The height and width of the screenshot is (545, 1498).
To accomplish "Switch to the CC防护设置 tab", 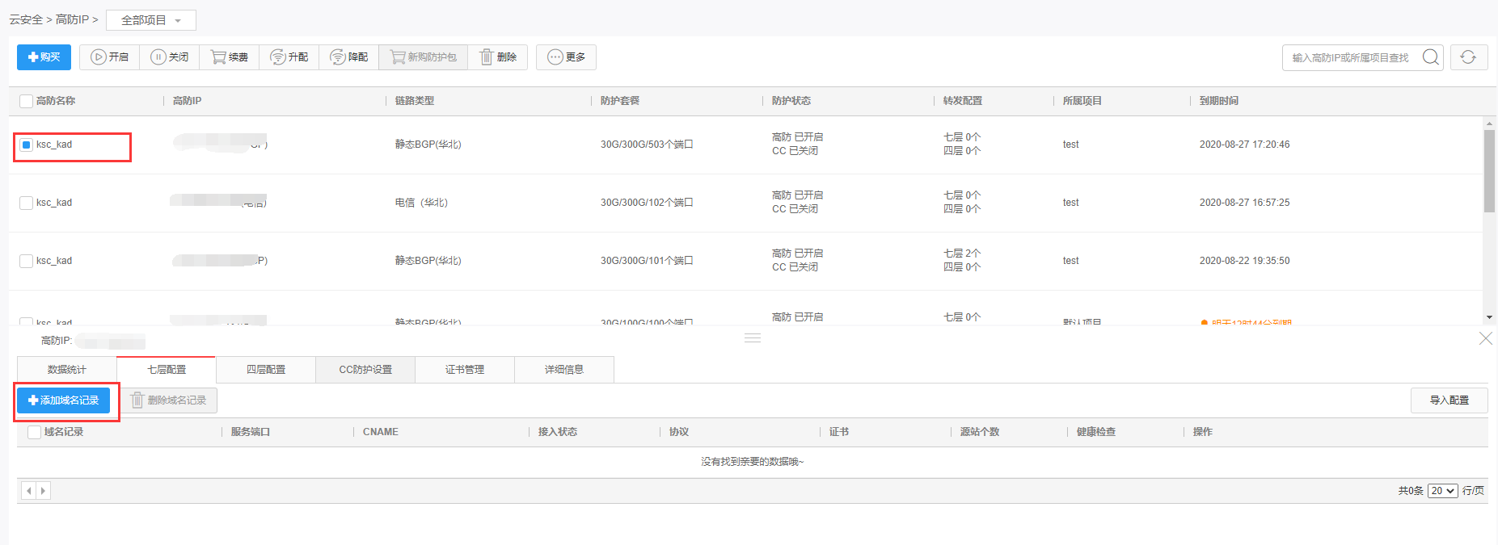I will click(x=365, y=370).
